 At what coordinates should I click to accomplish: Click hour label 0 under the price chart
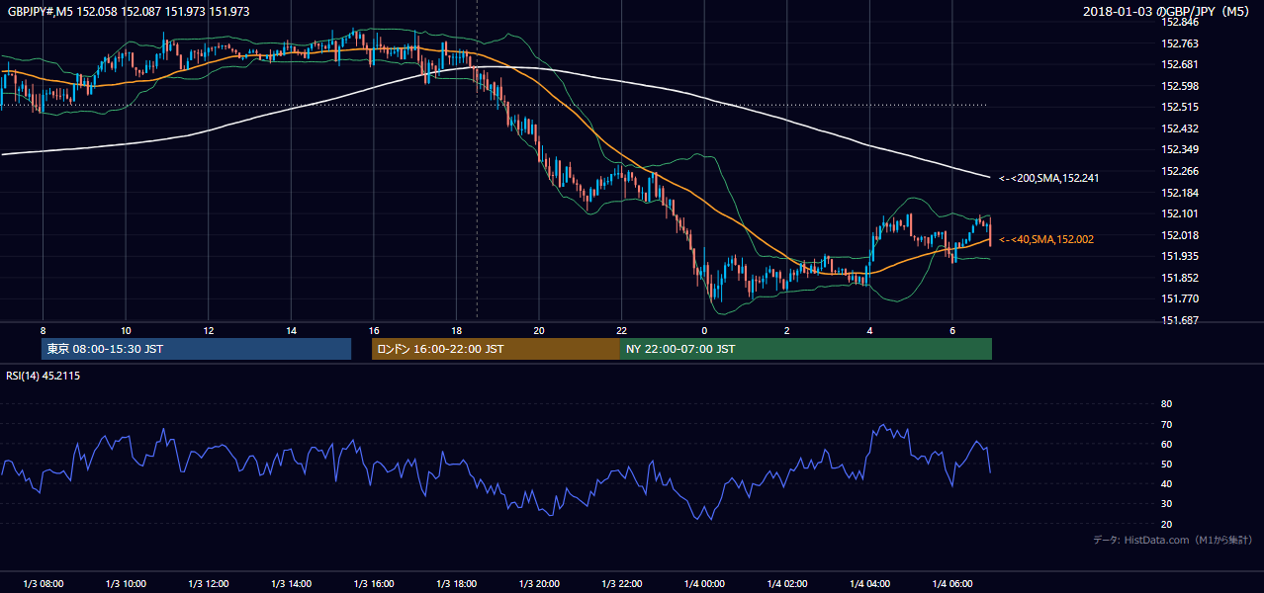[x=704, y=330]
